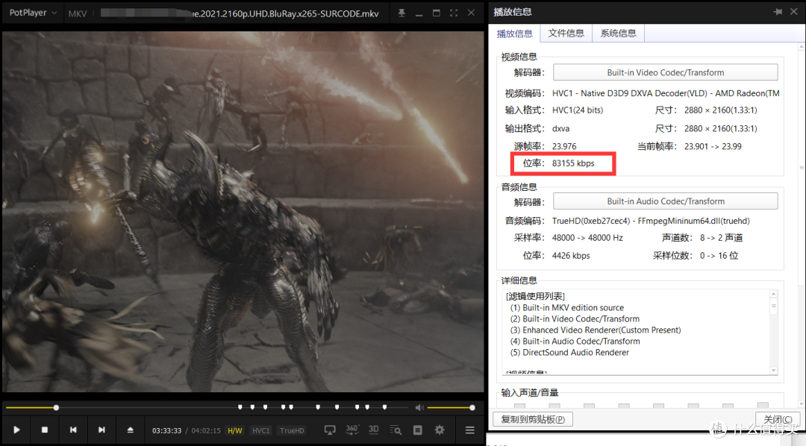Image resolution: width=806 pixels, height=446 pixels.
Task: Click the 复制到剪贴板(P) button
Action: (x=533, y=419)
